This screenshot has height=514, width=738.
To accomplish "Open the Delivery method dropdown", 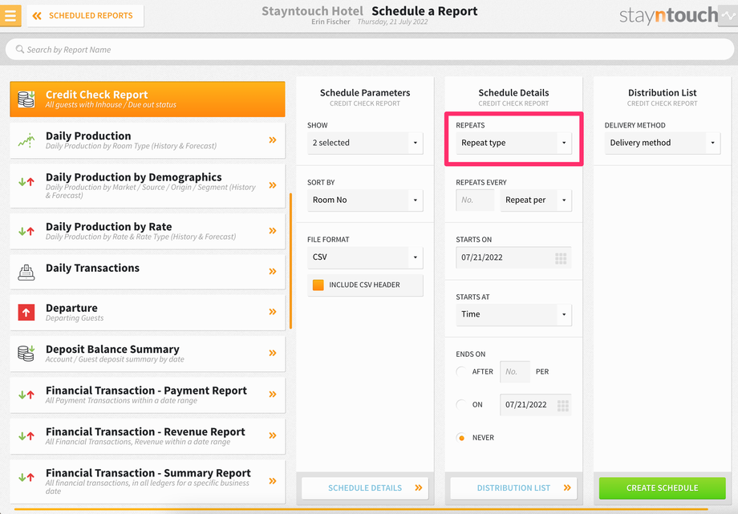I will click(x=663, y=143).
